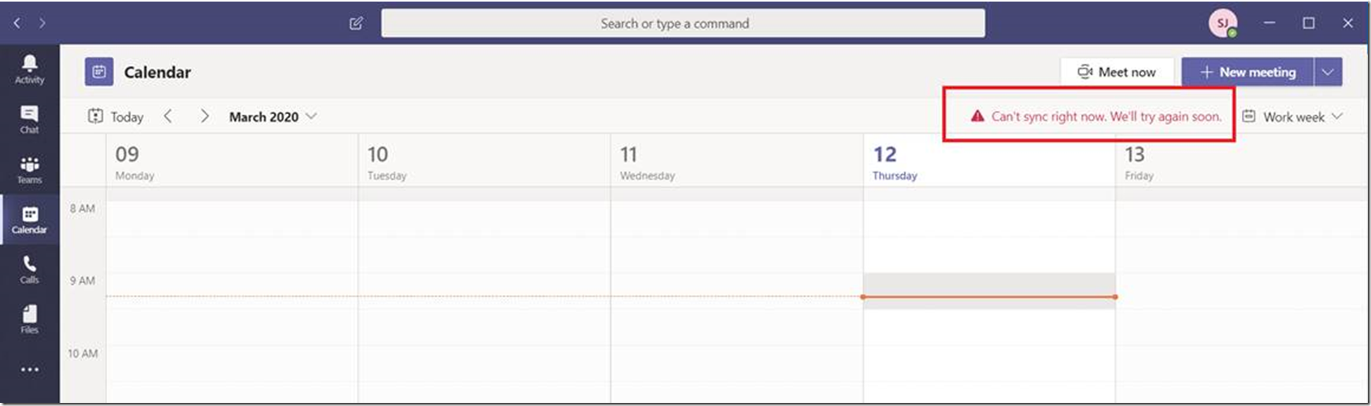Show more apps ellipsis
Viewport: 1371px width, 406px height.
[x=29, y=369]
